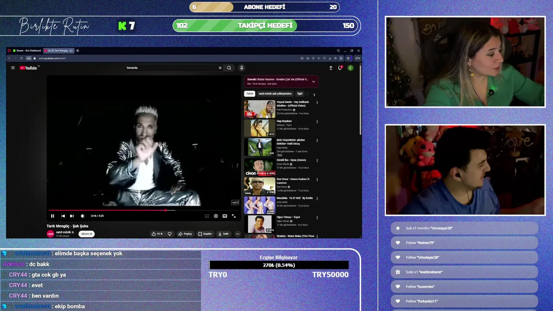Mute the video player volume

click(x=83, y=216)
